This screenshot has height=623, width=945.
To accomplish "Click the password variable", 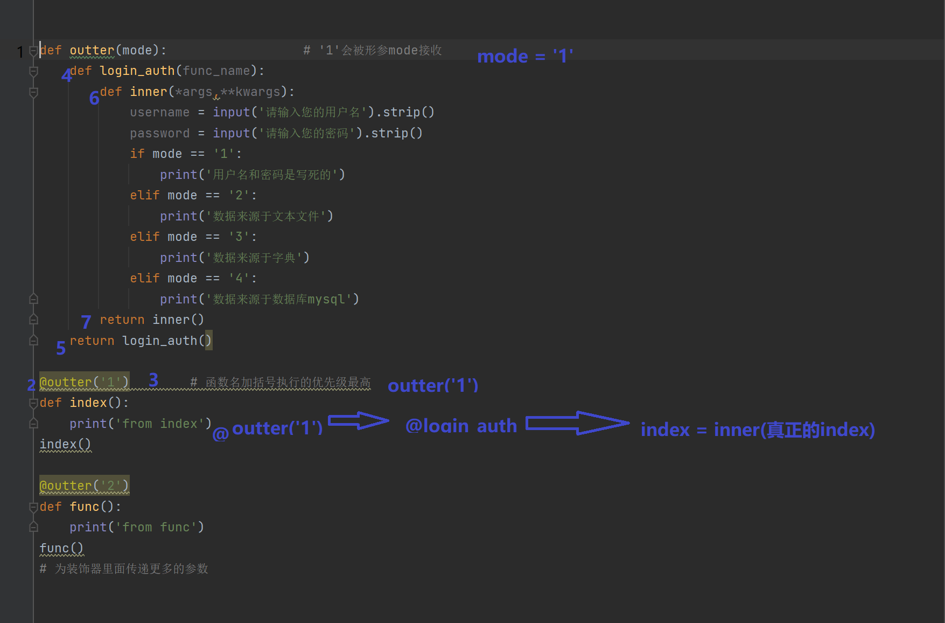I will pyautogui.click(x=159, y=133).
